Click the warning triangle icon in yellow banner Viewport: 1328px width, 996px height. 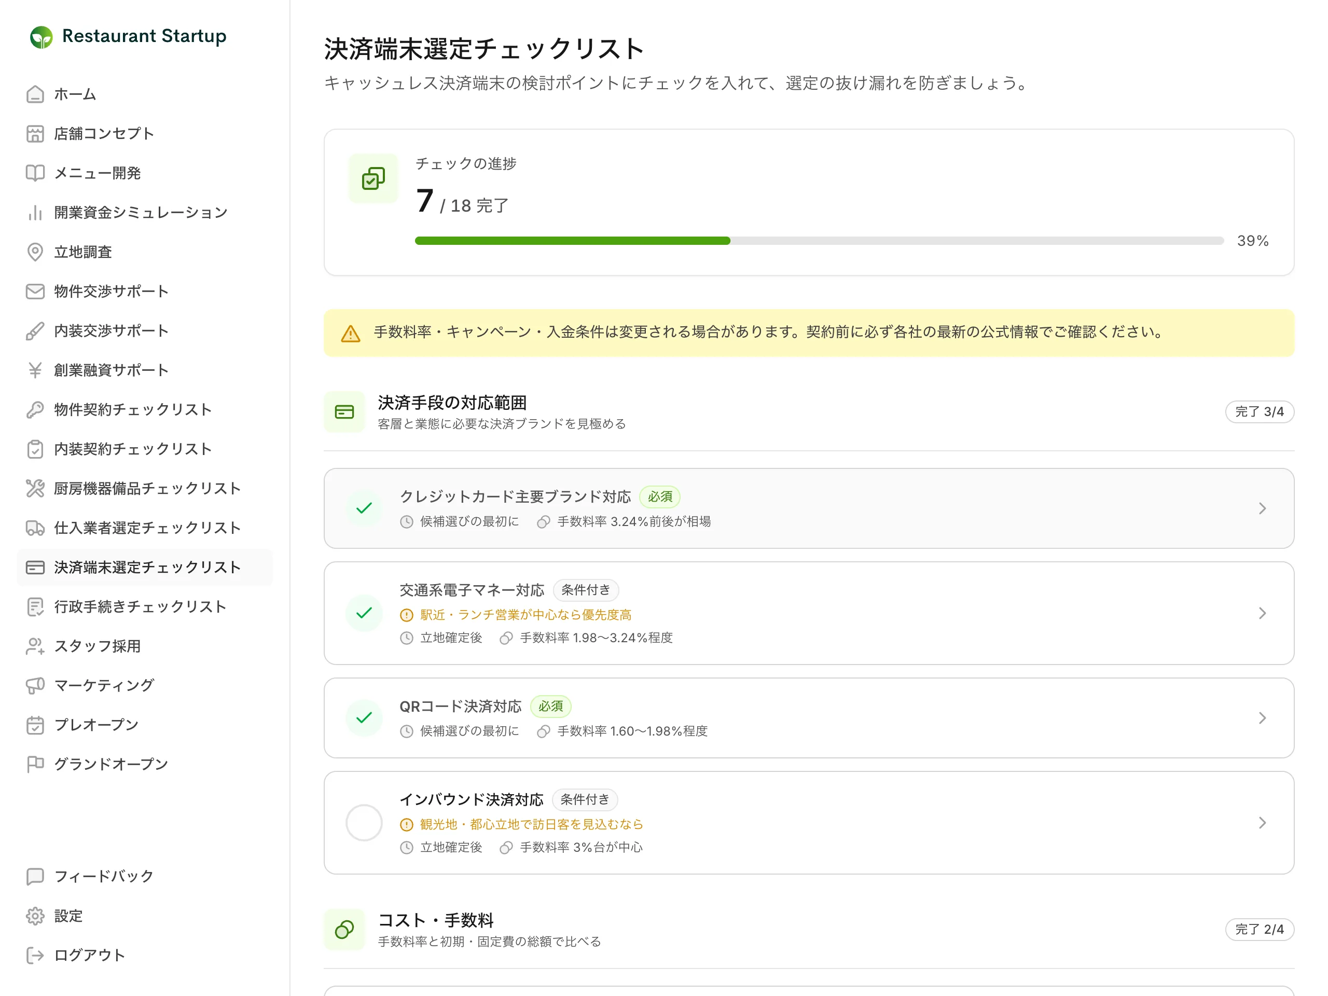pyautogui.click(x=351, y=334)
